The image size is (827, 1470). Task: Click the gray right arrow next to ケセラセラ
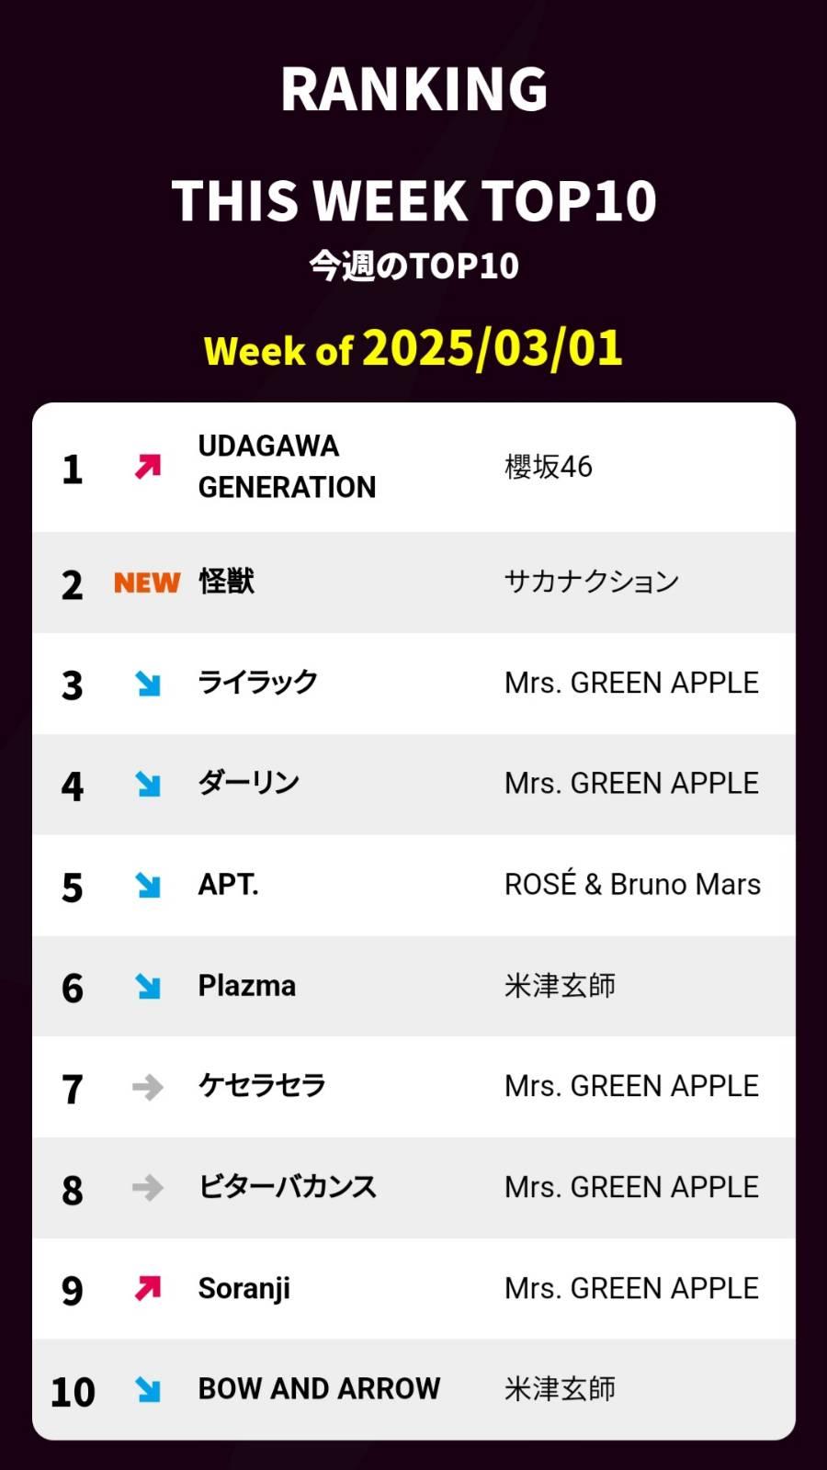pos(148,1087)
